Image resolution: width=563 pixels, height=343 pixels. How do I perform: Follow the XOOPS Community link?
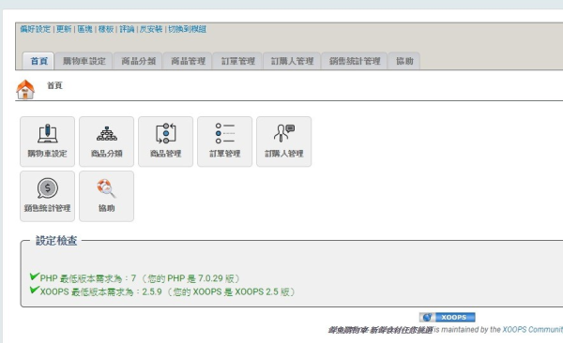click(532, 329)
